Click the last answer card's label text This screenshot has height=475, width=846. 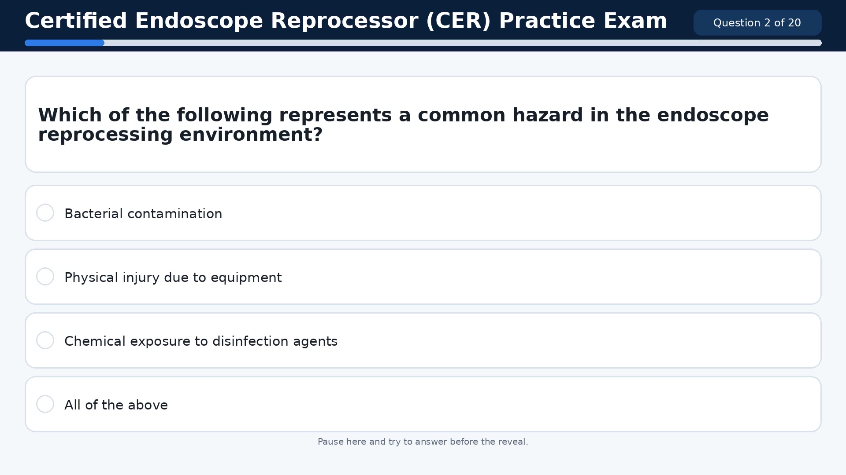pos(116,405)
